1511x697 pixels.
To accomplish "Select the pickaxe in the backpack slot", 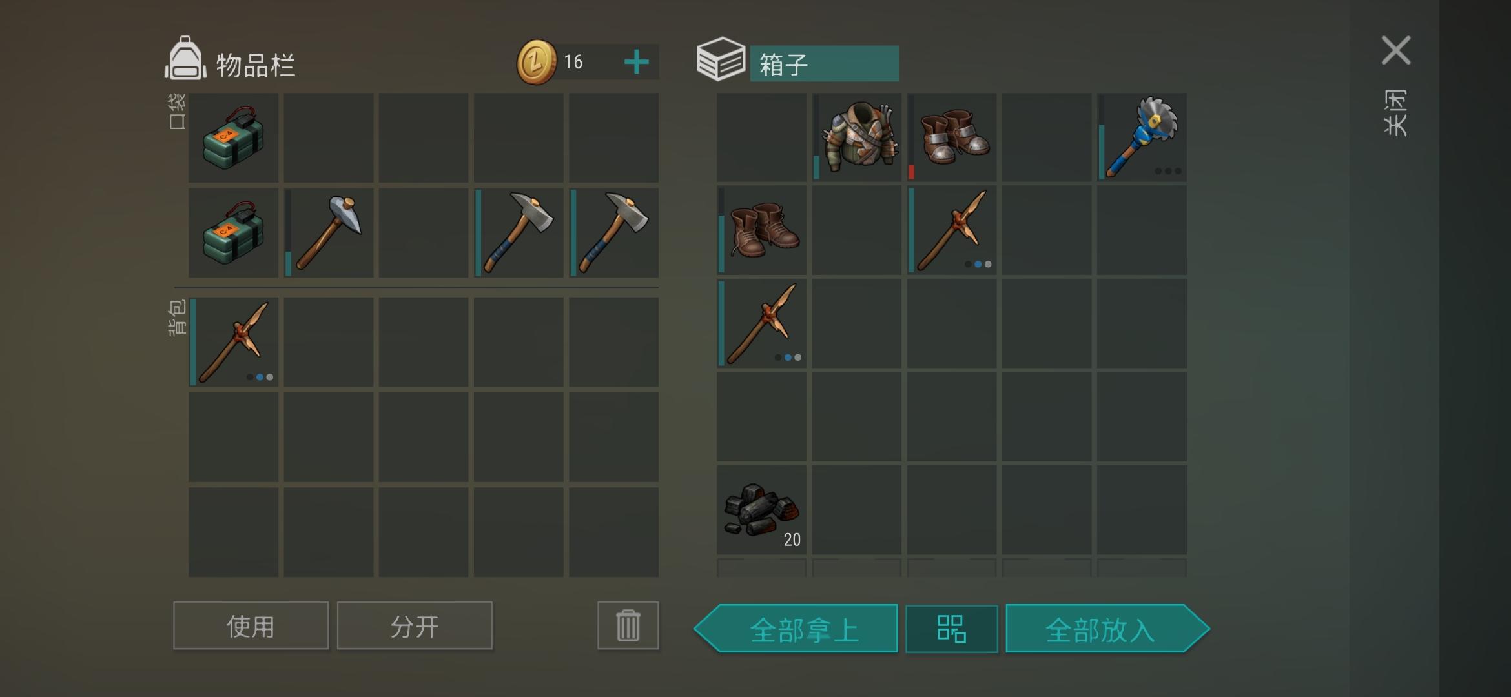I will [x=233, y=342].
